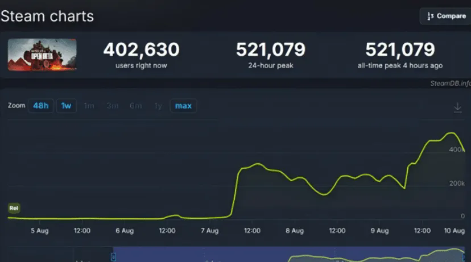Viewport: 471px width, 262px height.
Task: Select the 3m zoom range
Action: 112,106
